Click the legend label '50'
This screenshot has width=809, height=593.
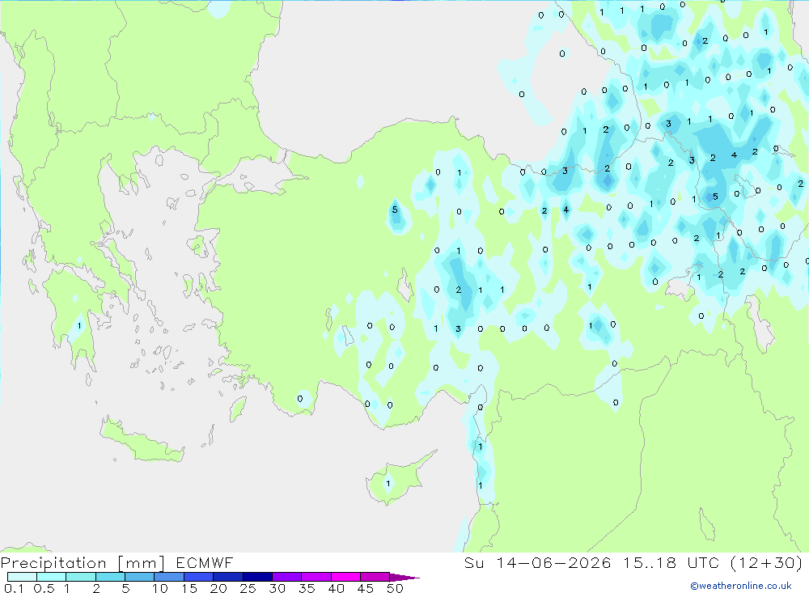(x=395, y=588)
